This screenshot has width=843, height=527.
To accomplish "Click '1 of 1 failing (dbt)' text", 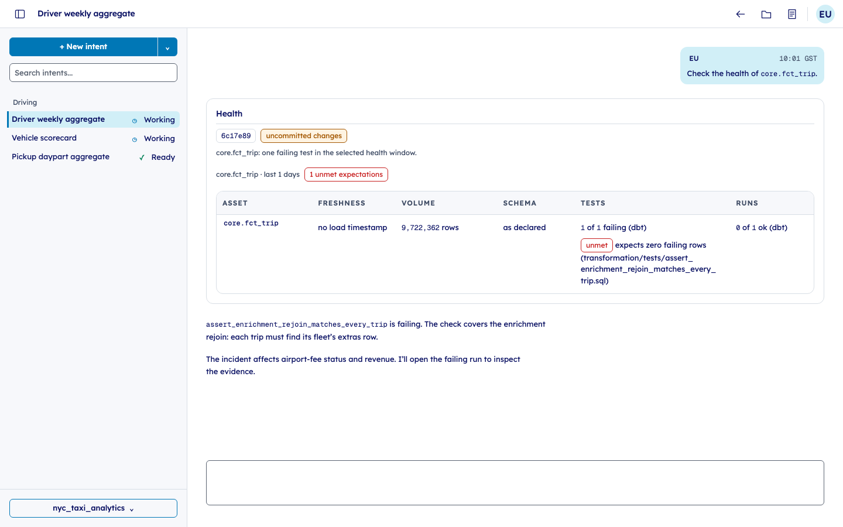I will pyautogui.click(x=614, y=228).
